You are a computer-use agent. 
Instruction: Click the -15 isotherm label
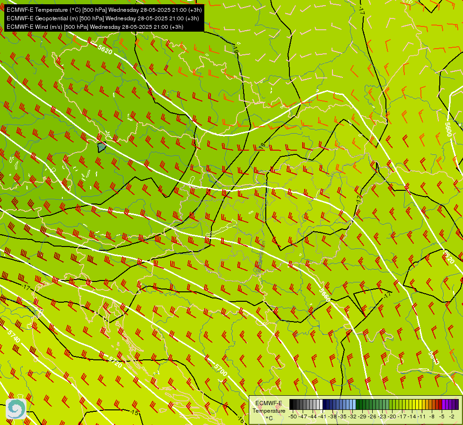click(134, 412)
